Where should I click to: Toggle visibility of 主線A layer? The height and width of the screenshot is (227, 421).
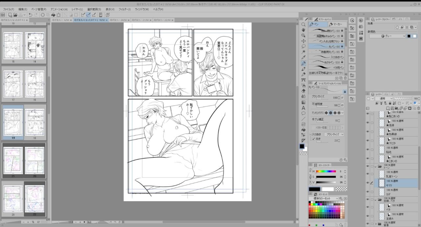pos(368,216)
